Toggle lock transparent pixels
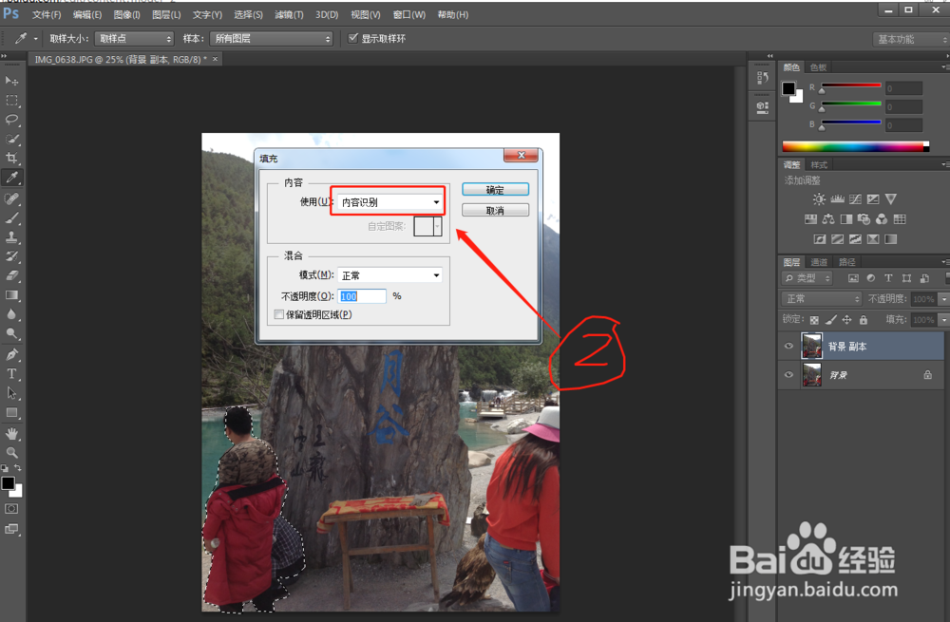This screenshot has height=622, width=950. coord(814,320)
